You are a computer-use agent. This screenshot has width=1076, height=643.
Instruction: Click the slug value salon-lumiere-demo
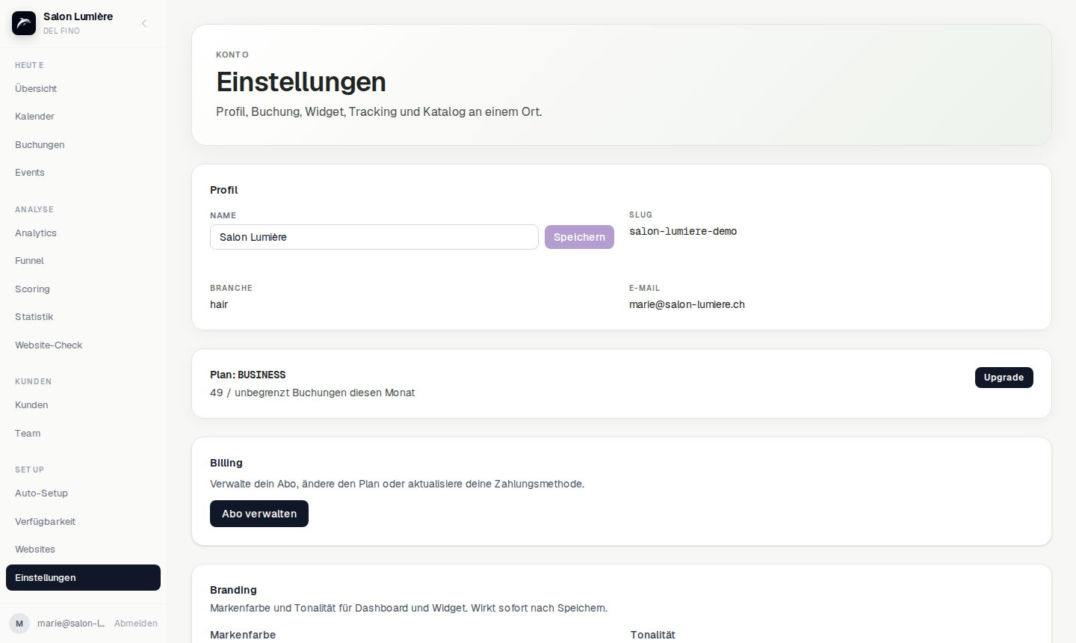click(x=683, y=232)
